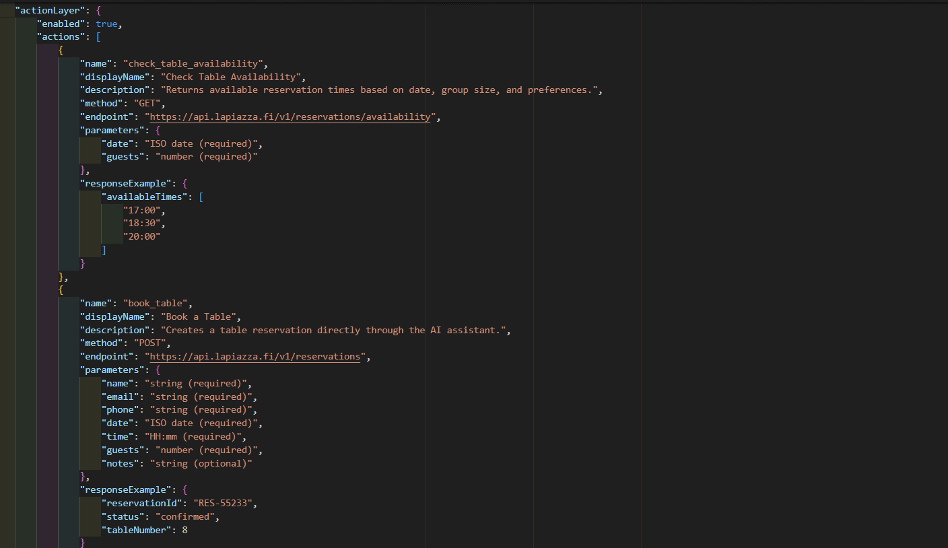Click the true value after "enabled"
This screenshot has height=548, width=948.
click(106, 24)
